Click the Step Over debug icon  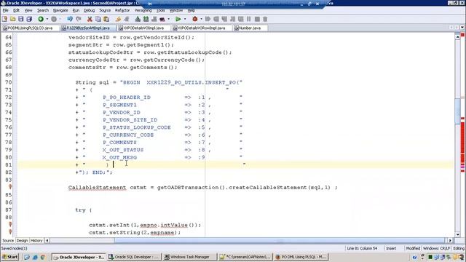216,19
